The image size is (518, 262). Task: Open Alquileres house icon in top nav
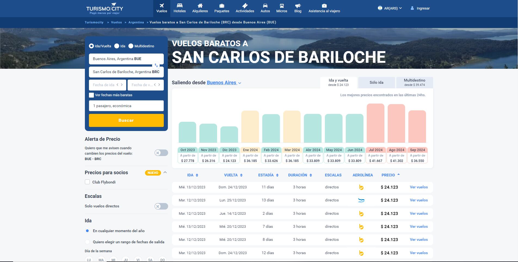click(200, 5)
